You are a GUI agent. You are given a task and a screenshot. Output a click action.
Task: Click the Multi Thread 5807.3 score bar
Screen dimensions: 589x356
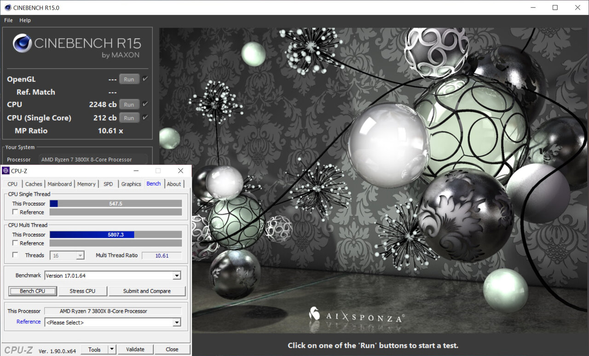tap(115, 235)
